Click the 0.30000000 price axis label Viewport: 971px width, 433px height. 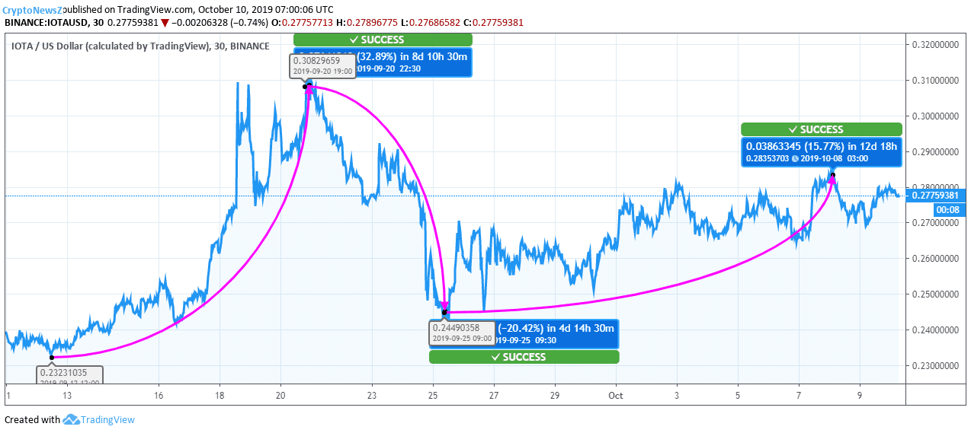point(937,116)
